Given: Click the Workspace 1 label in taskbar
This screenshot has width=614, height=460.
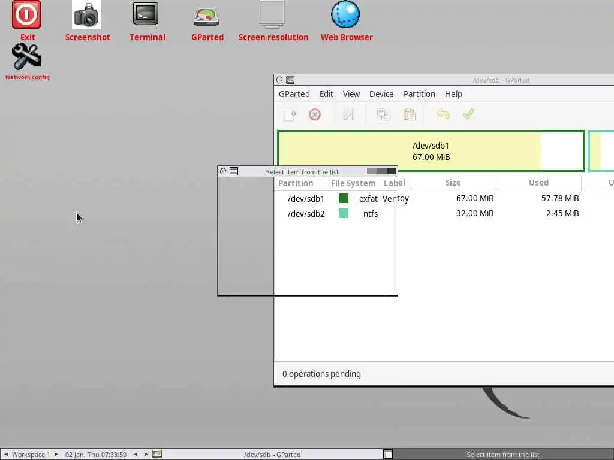Looking at the screenshot, I should 31,455.
